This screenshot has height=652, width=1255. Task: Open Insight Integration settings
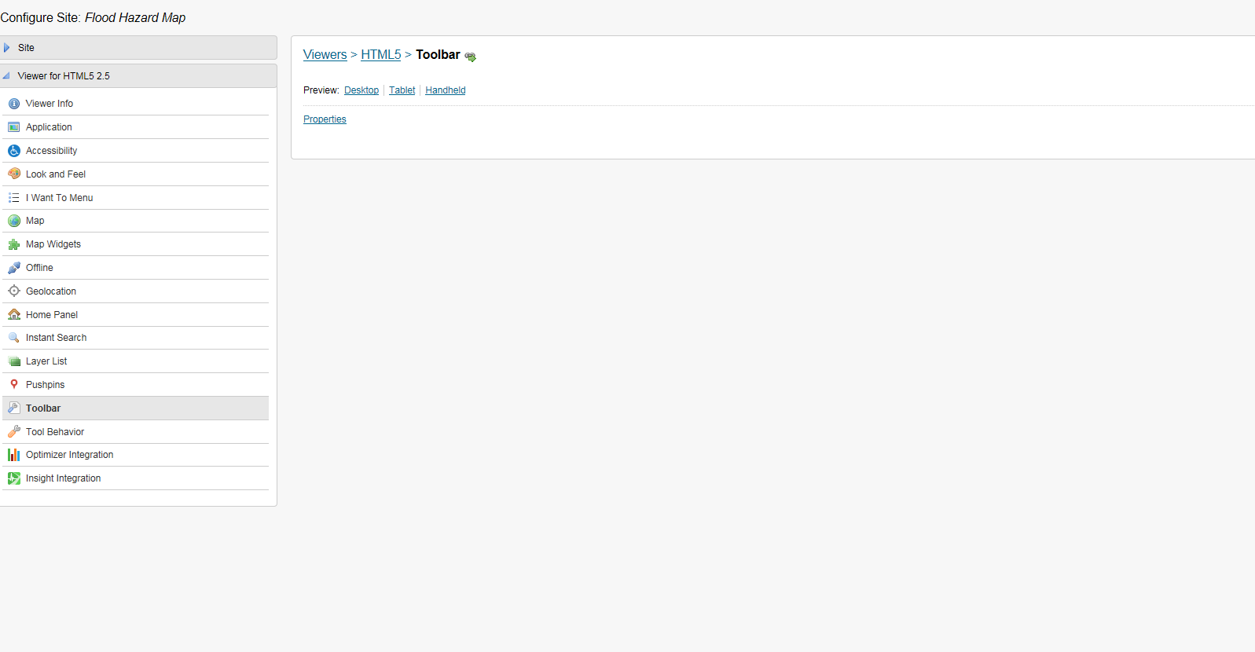coord(136,478)
